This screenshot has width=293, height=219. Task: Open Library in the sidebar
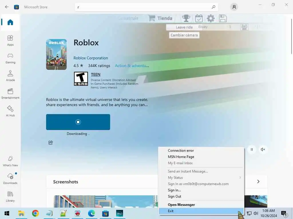[10, 196]
